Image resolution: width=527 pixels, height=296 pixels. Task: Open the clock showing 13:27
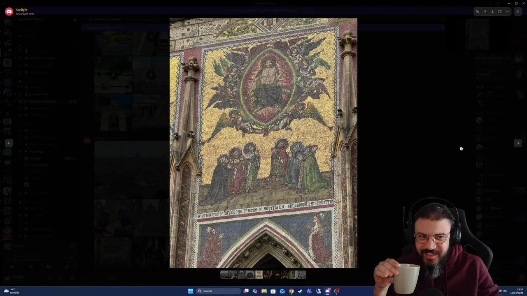click(x=517, y=291)
